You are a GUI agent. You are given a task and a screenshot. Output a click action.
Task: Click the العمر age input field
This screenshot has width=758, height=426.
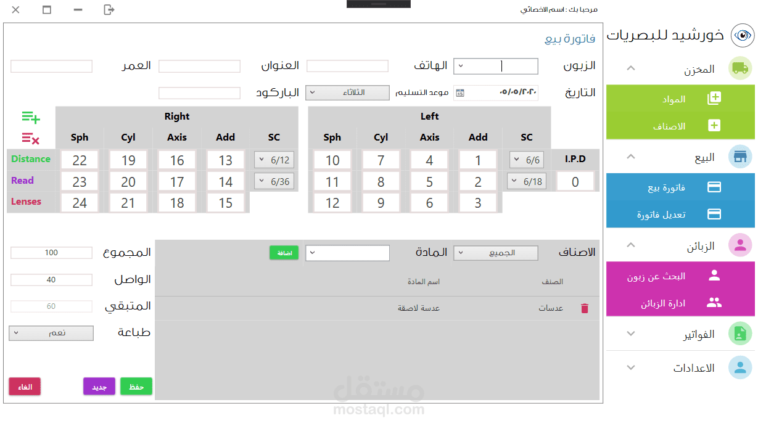click(x=51, y=66)
